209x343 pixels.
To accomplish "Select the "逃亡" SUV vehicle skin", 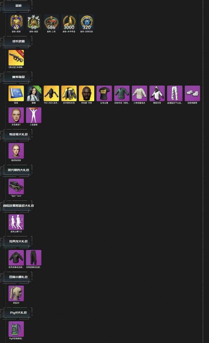I will (16, 186).
